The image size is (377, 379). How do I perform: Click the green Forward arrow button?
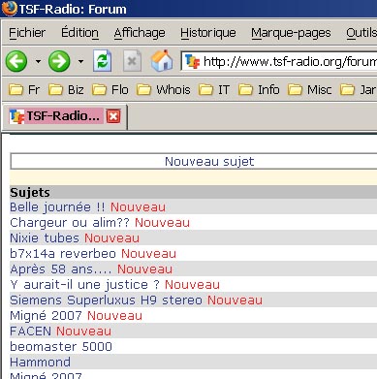pos(59,61)
